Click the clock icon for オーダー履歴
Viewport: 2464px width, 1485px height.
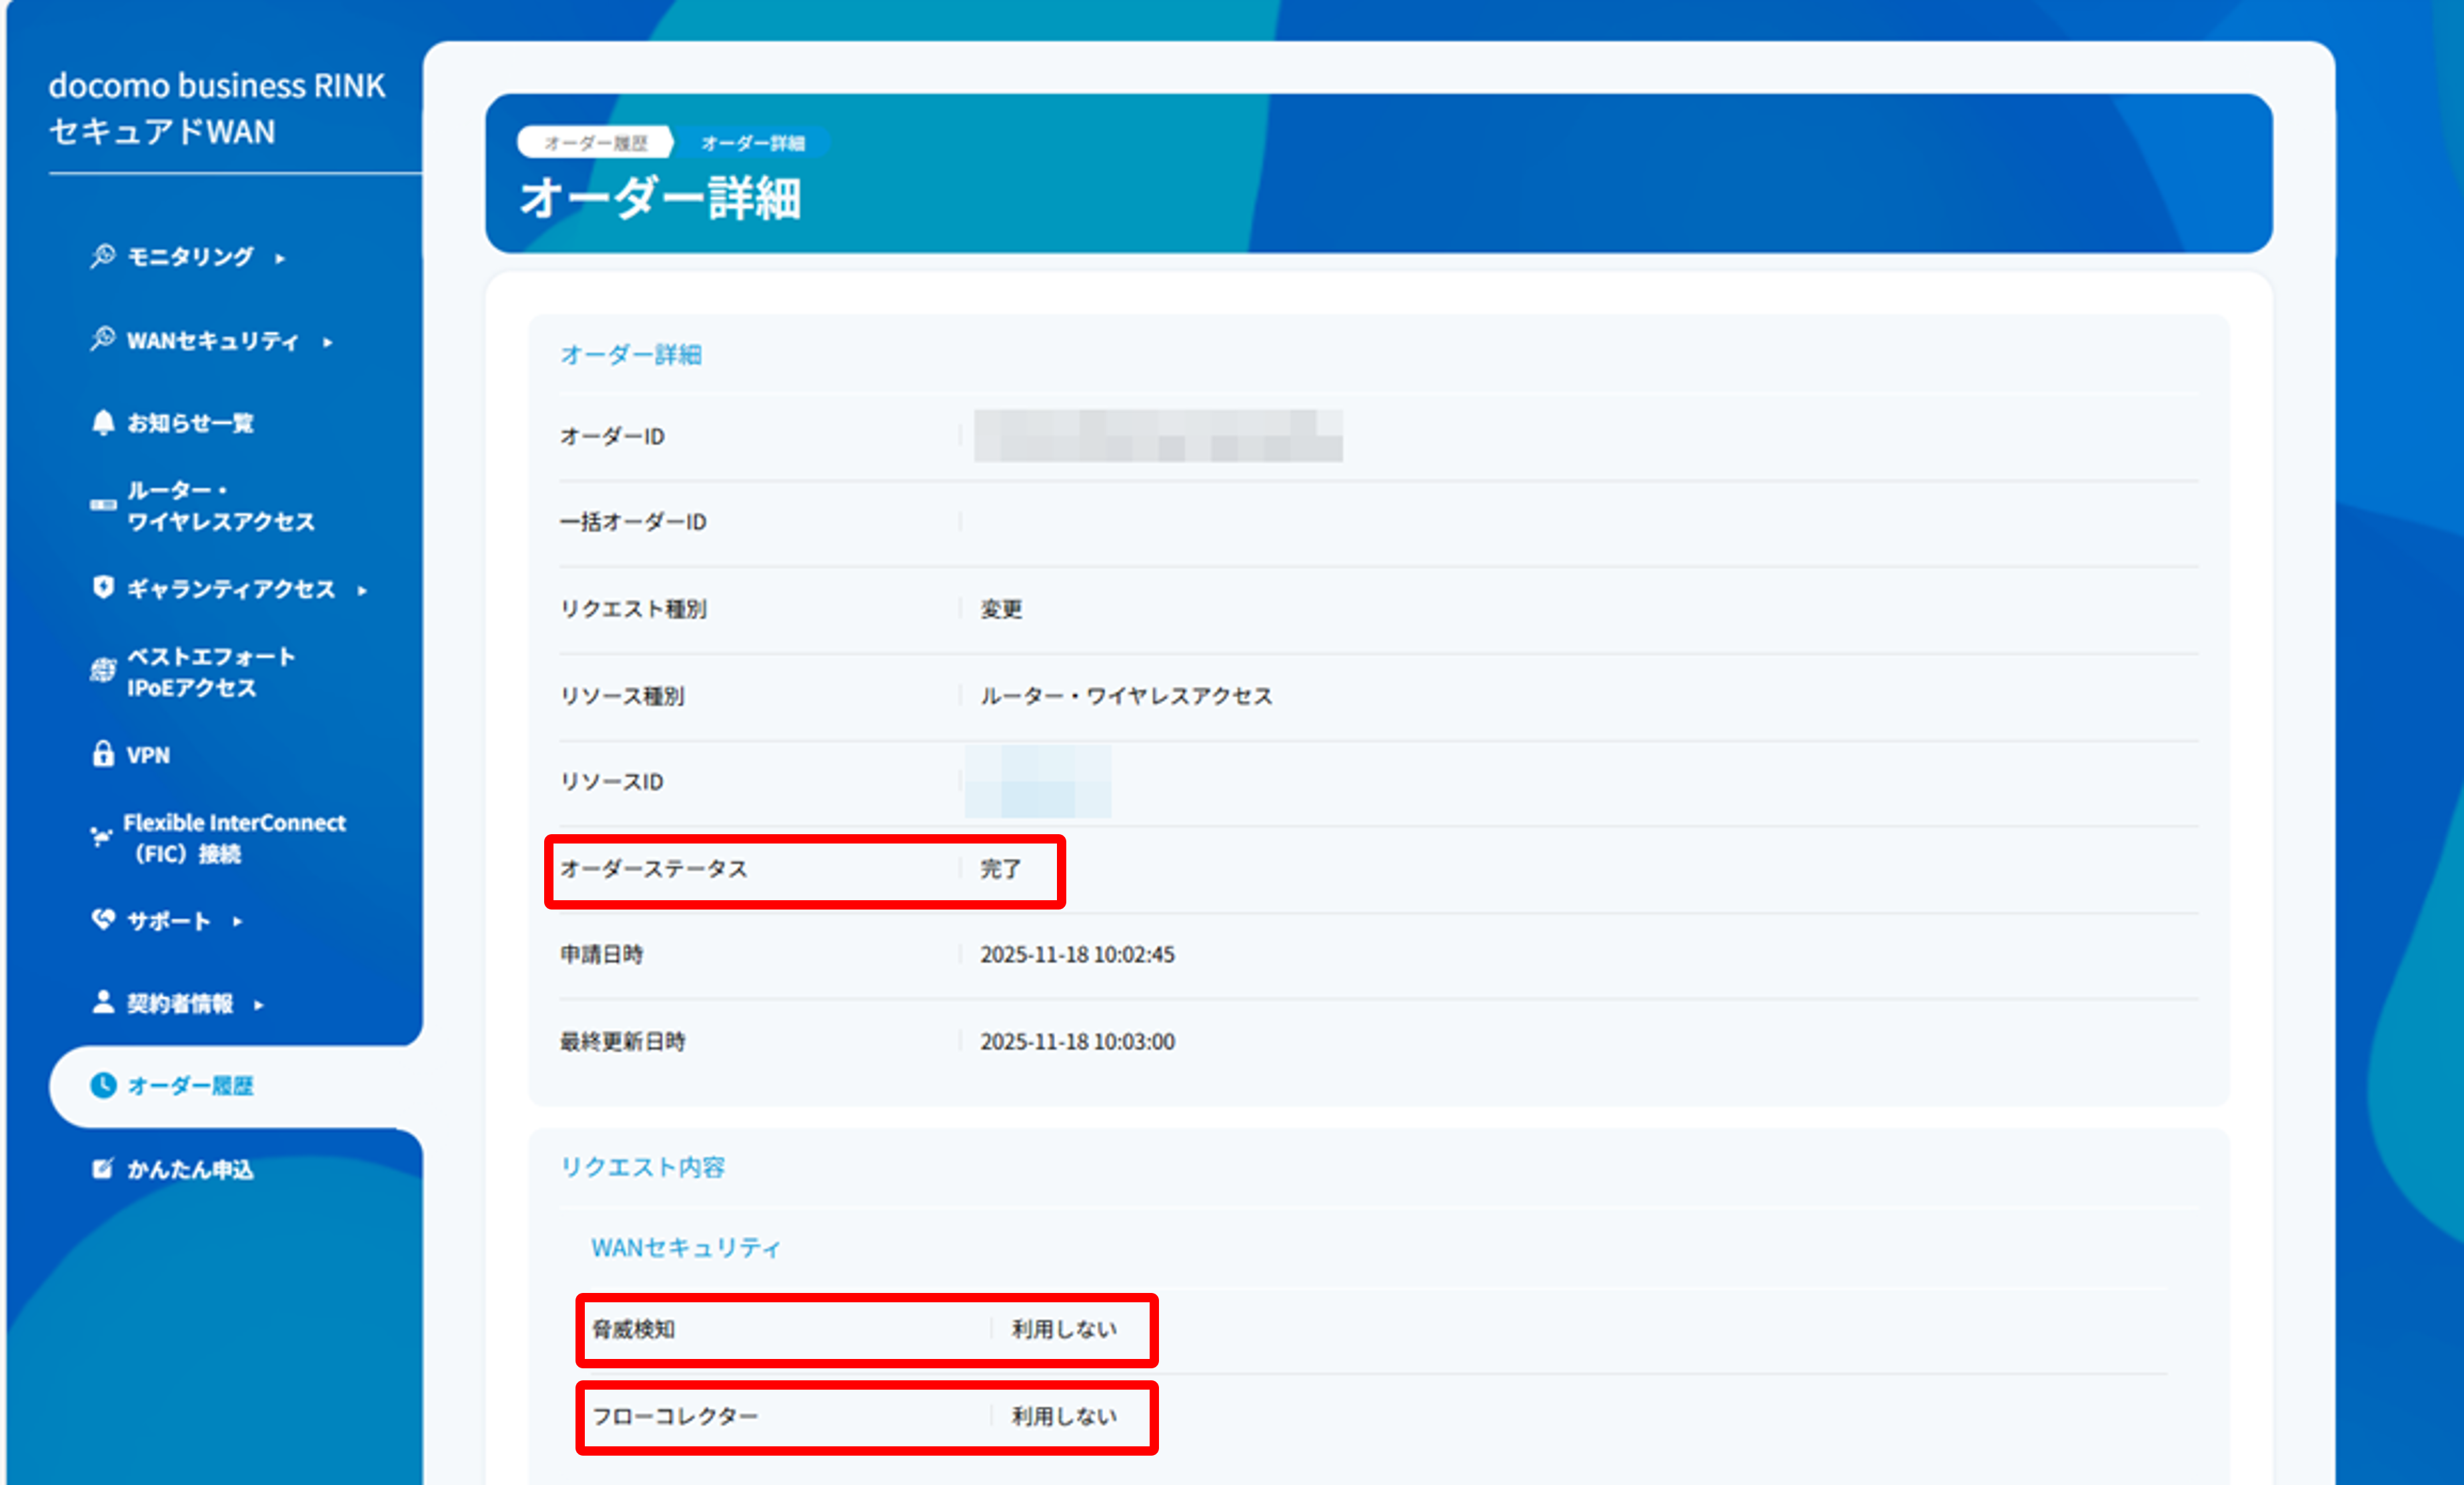pos(103,1085)
